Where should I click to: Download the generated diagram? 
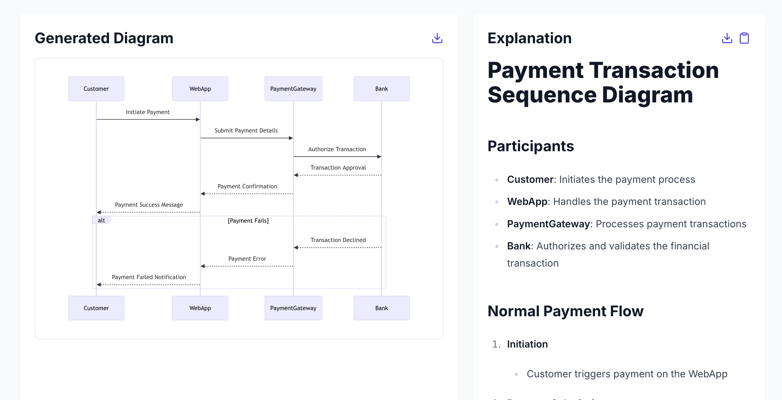click(437, 38)
